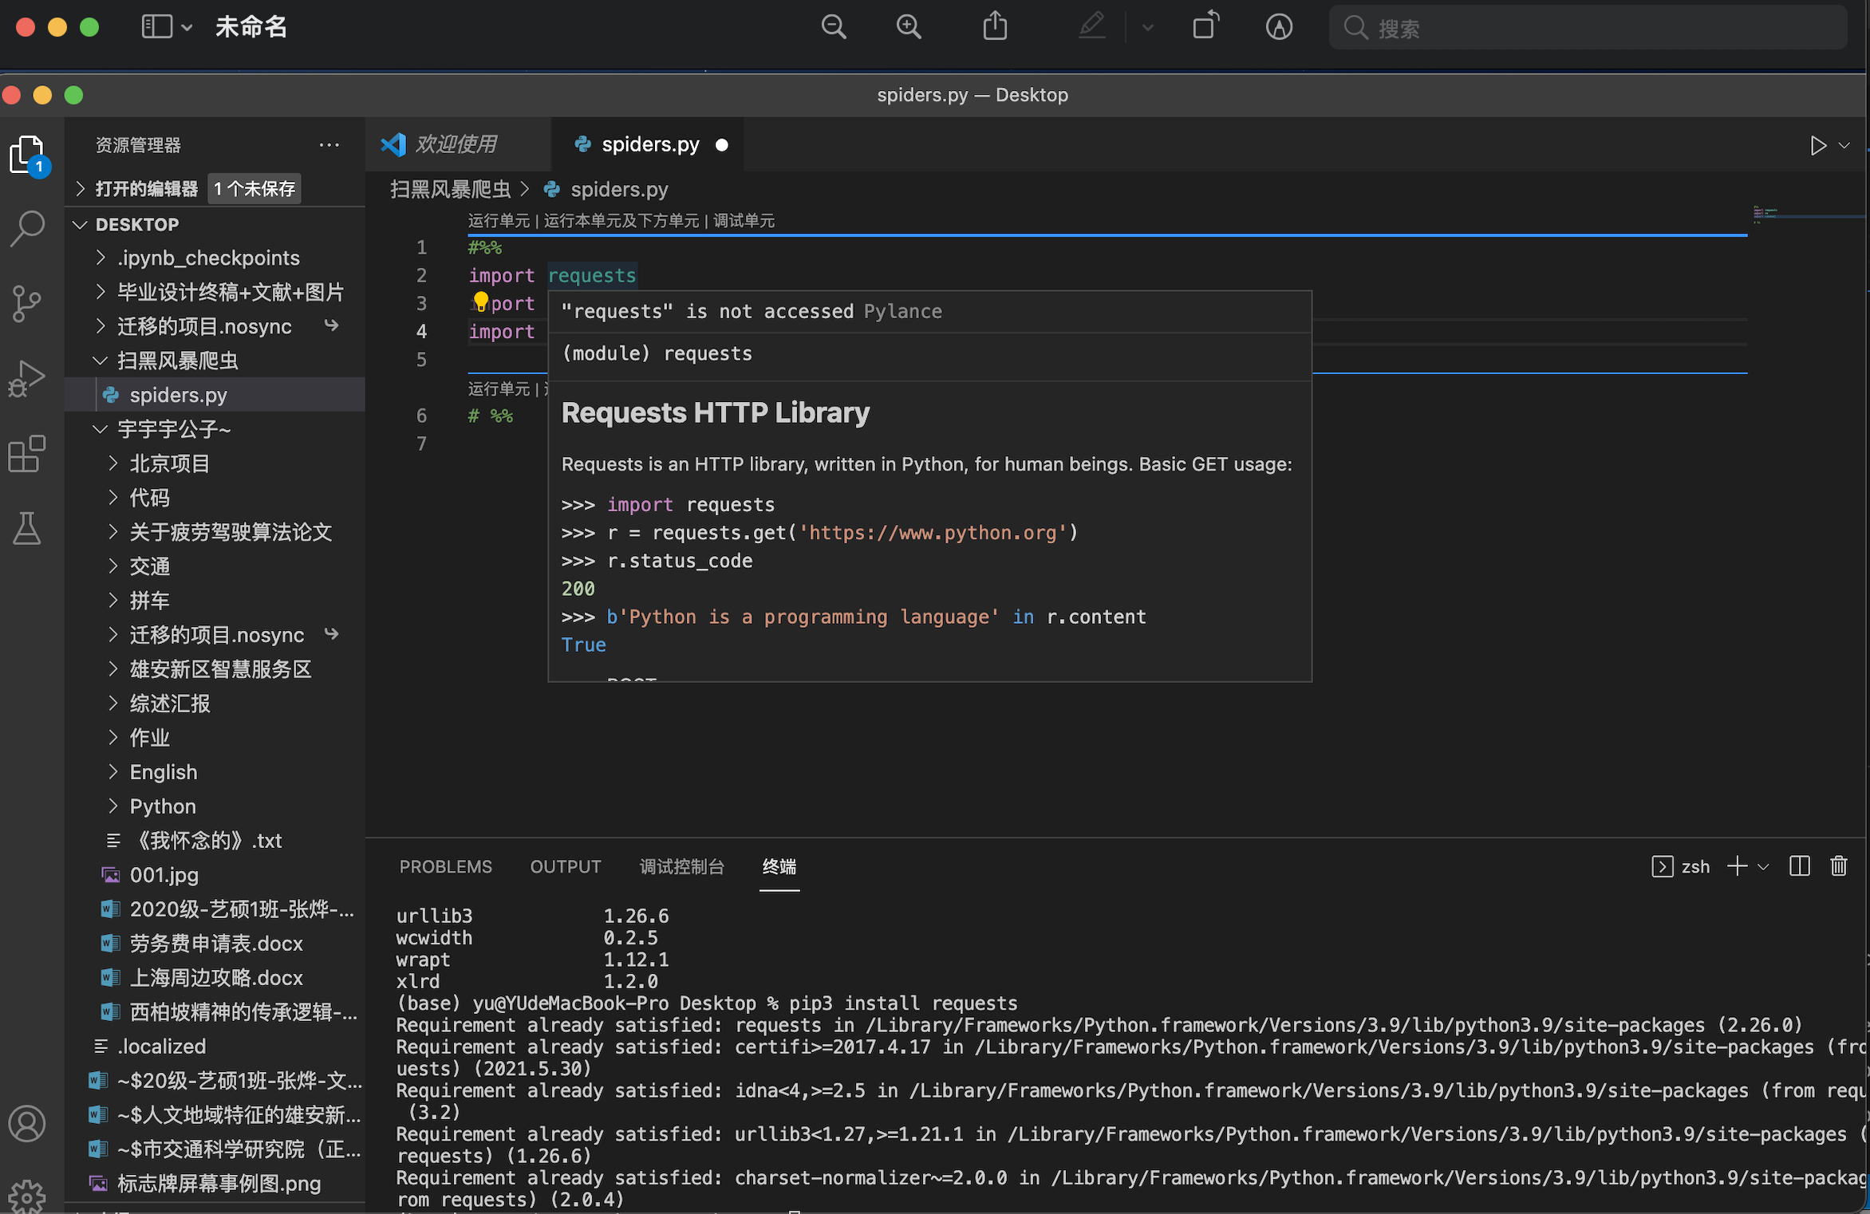This screenshot has height=1214, width=1870.
Task: Collapse the 宇宇宇公子~ folder
Action: click(x=174, y=430)
